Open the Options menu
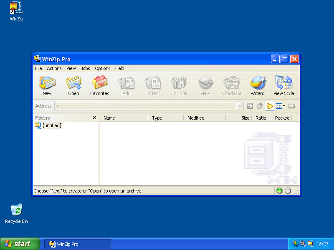This screenshot has width=334, height=250. tap(102, 68)
